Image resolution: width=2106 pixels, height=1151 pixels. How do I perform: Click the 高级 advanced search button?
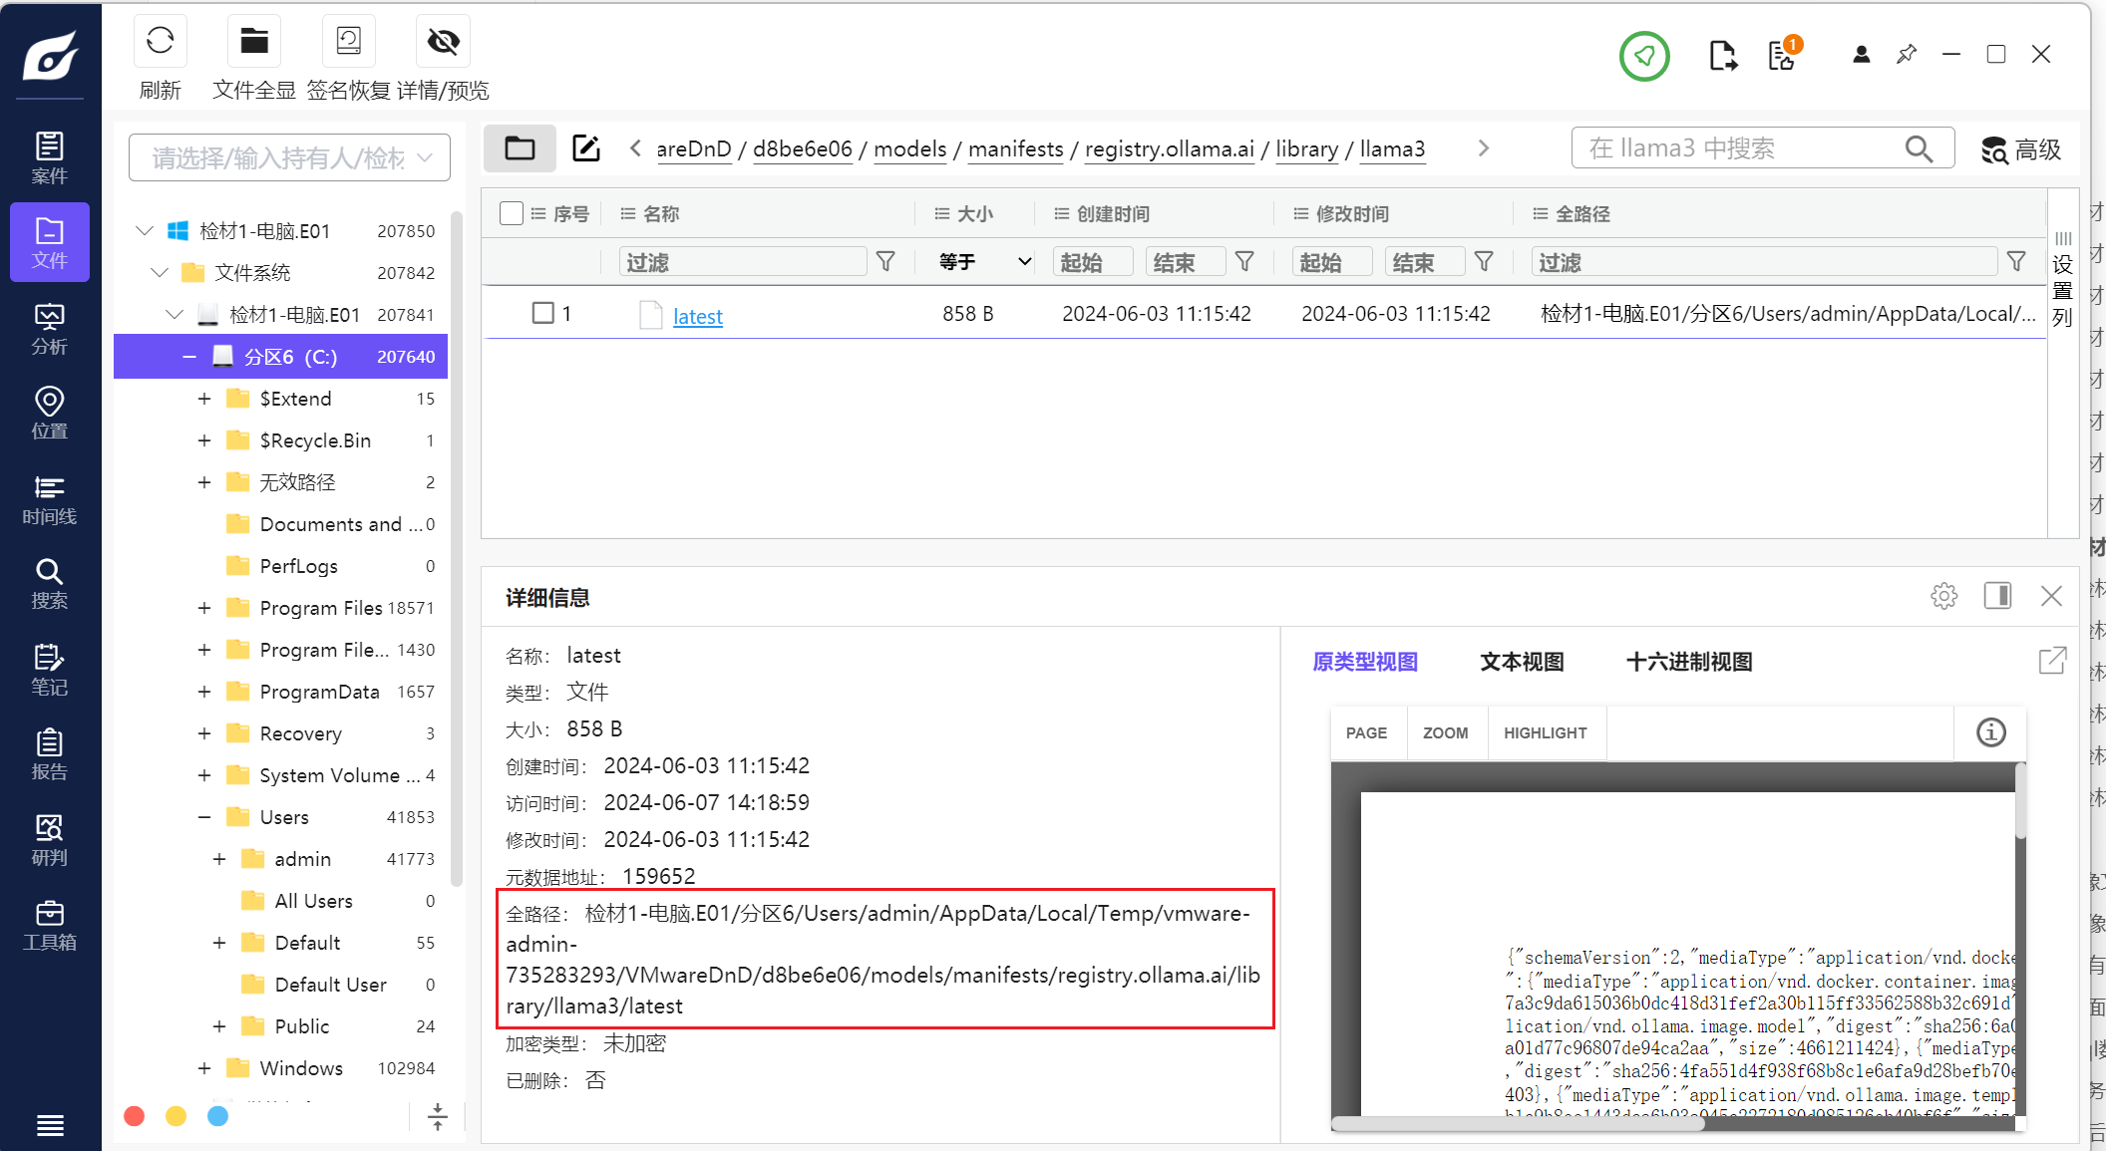click(x=2020, y=149)
